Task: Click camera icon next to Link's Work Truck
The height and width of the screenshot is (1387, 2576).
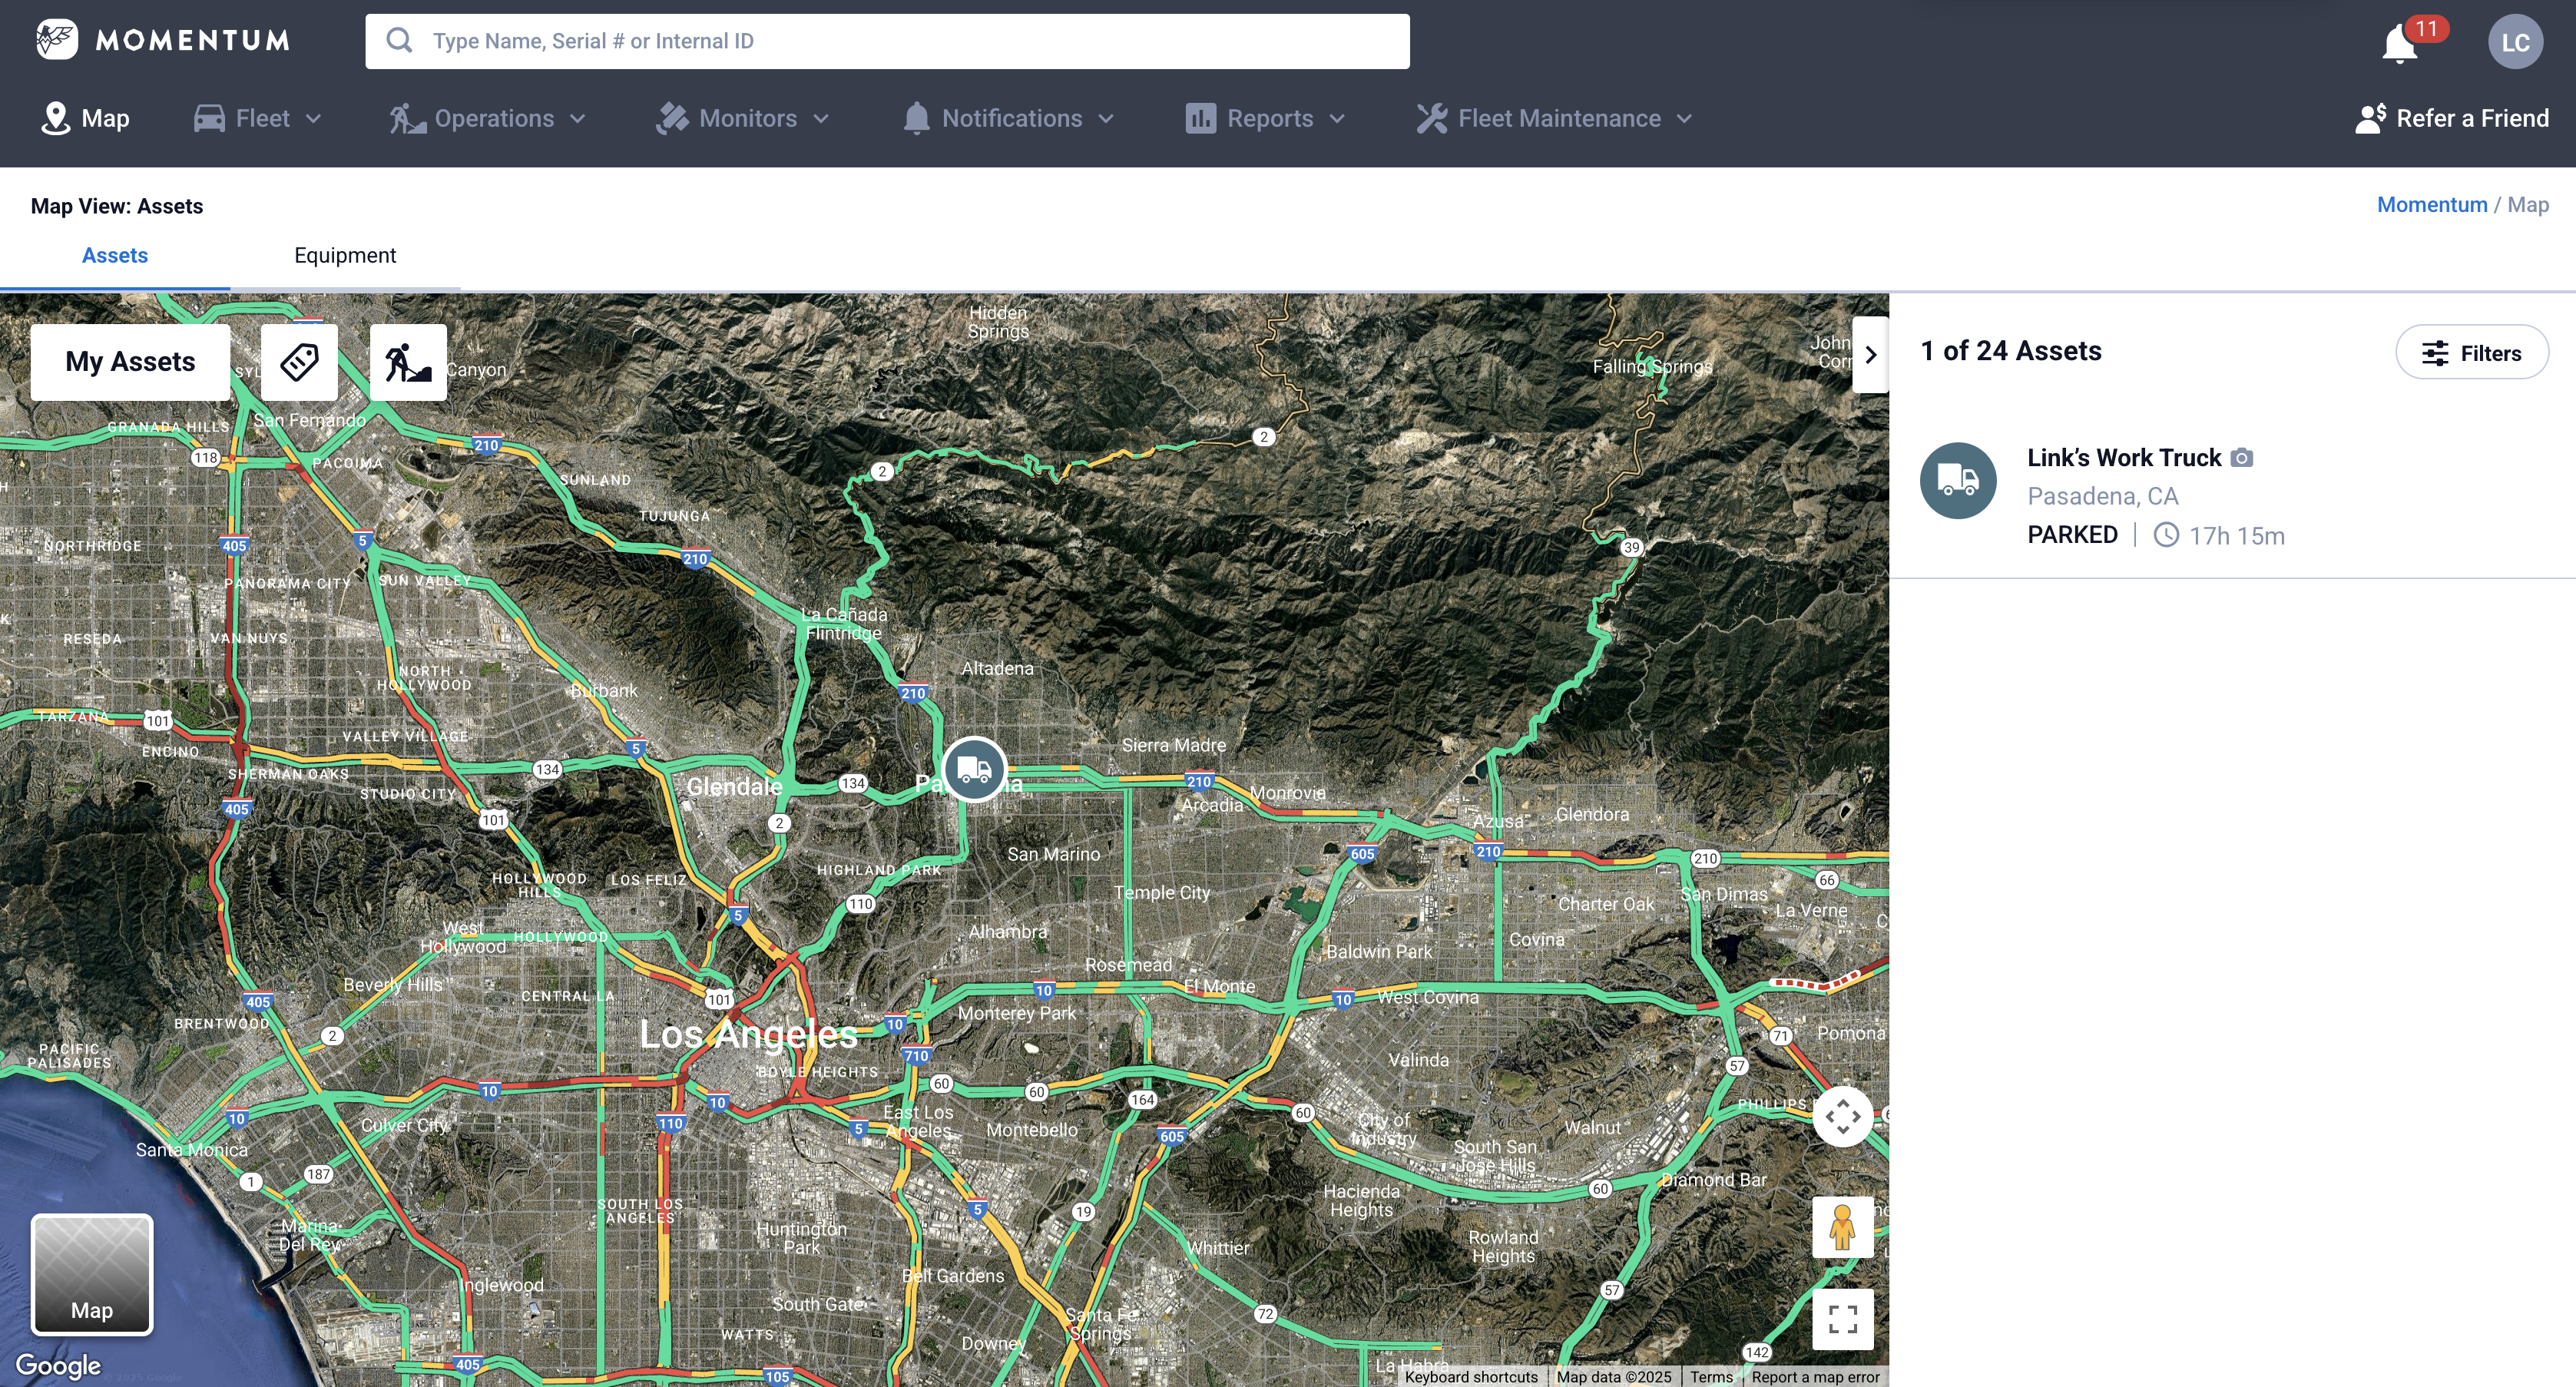Action: (2242, 458)
